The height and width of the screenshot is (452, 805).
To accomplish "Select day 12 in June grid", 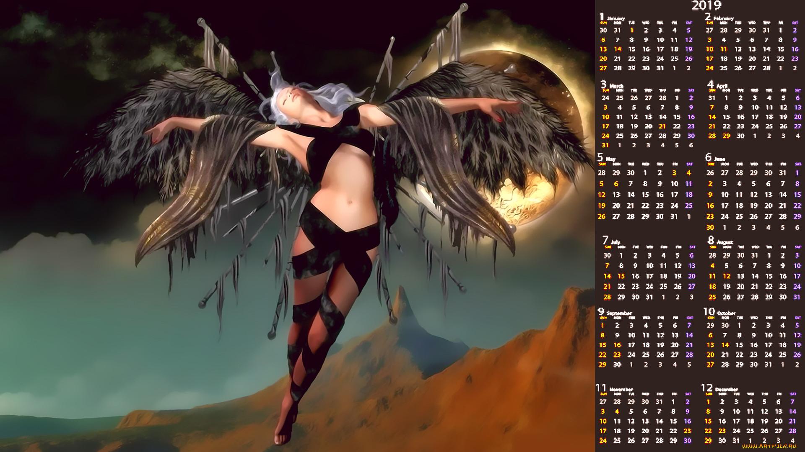I will coord(754,195).
